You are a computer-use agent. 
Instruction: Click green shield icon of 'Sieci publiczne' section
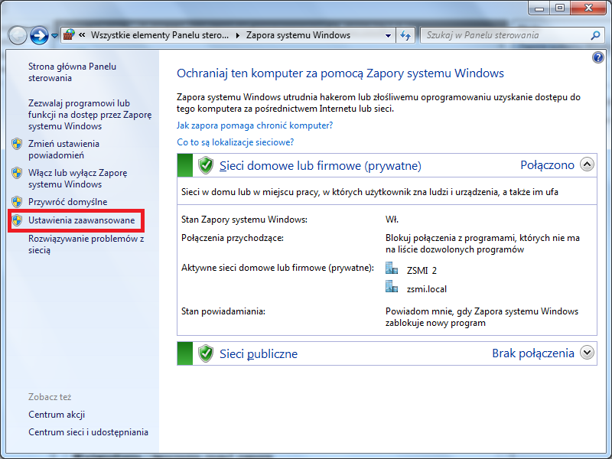click(206, 353)
